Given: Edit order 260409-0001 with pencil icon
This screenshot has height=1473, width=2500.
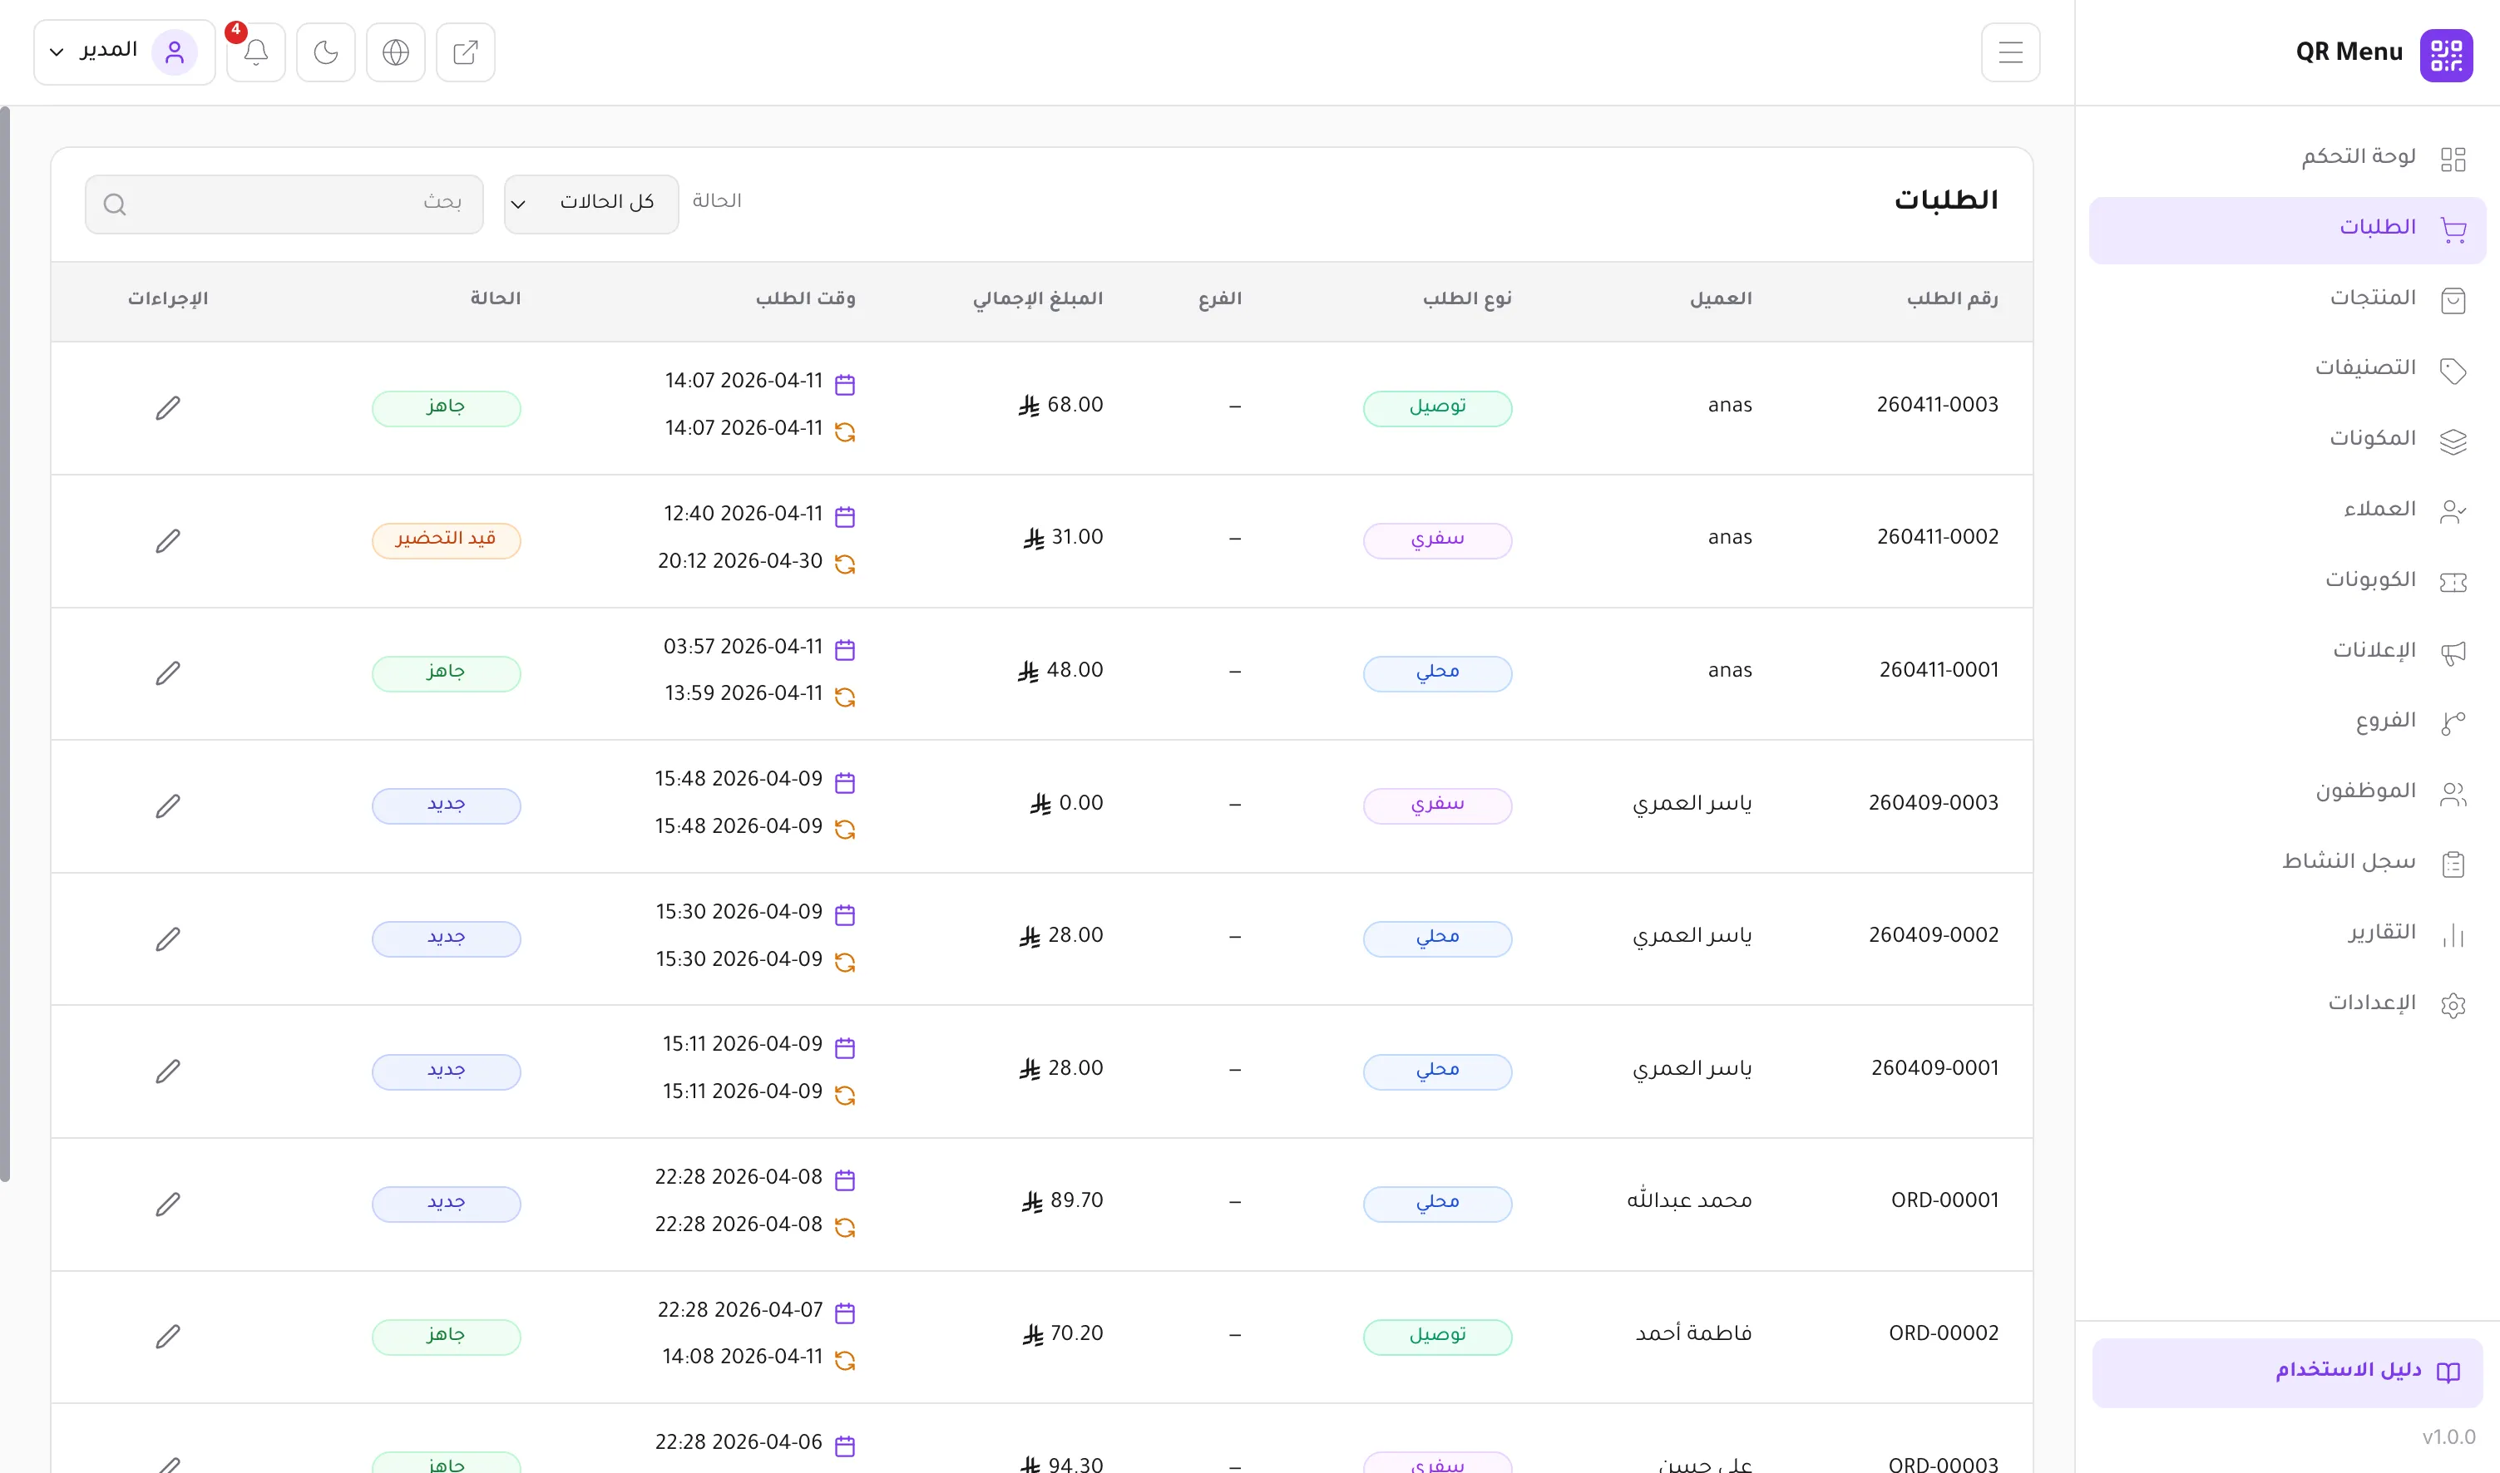Looking at the screenshot, I should (x=168, y=1071).
